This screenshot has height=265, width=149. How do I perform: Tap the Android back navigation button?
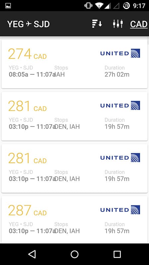click(x=32, y=254)
